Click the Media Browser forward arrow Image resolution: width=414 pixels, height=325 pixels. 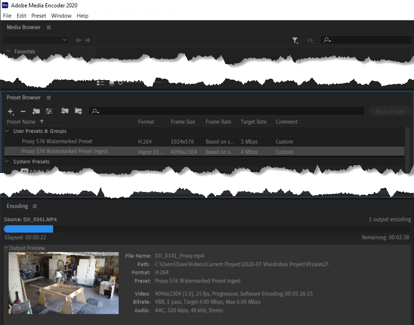(88, 40)
